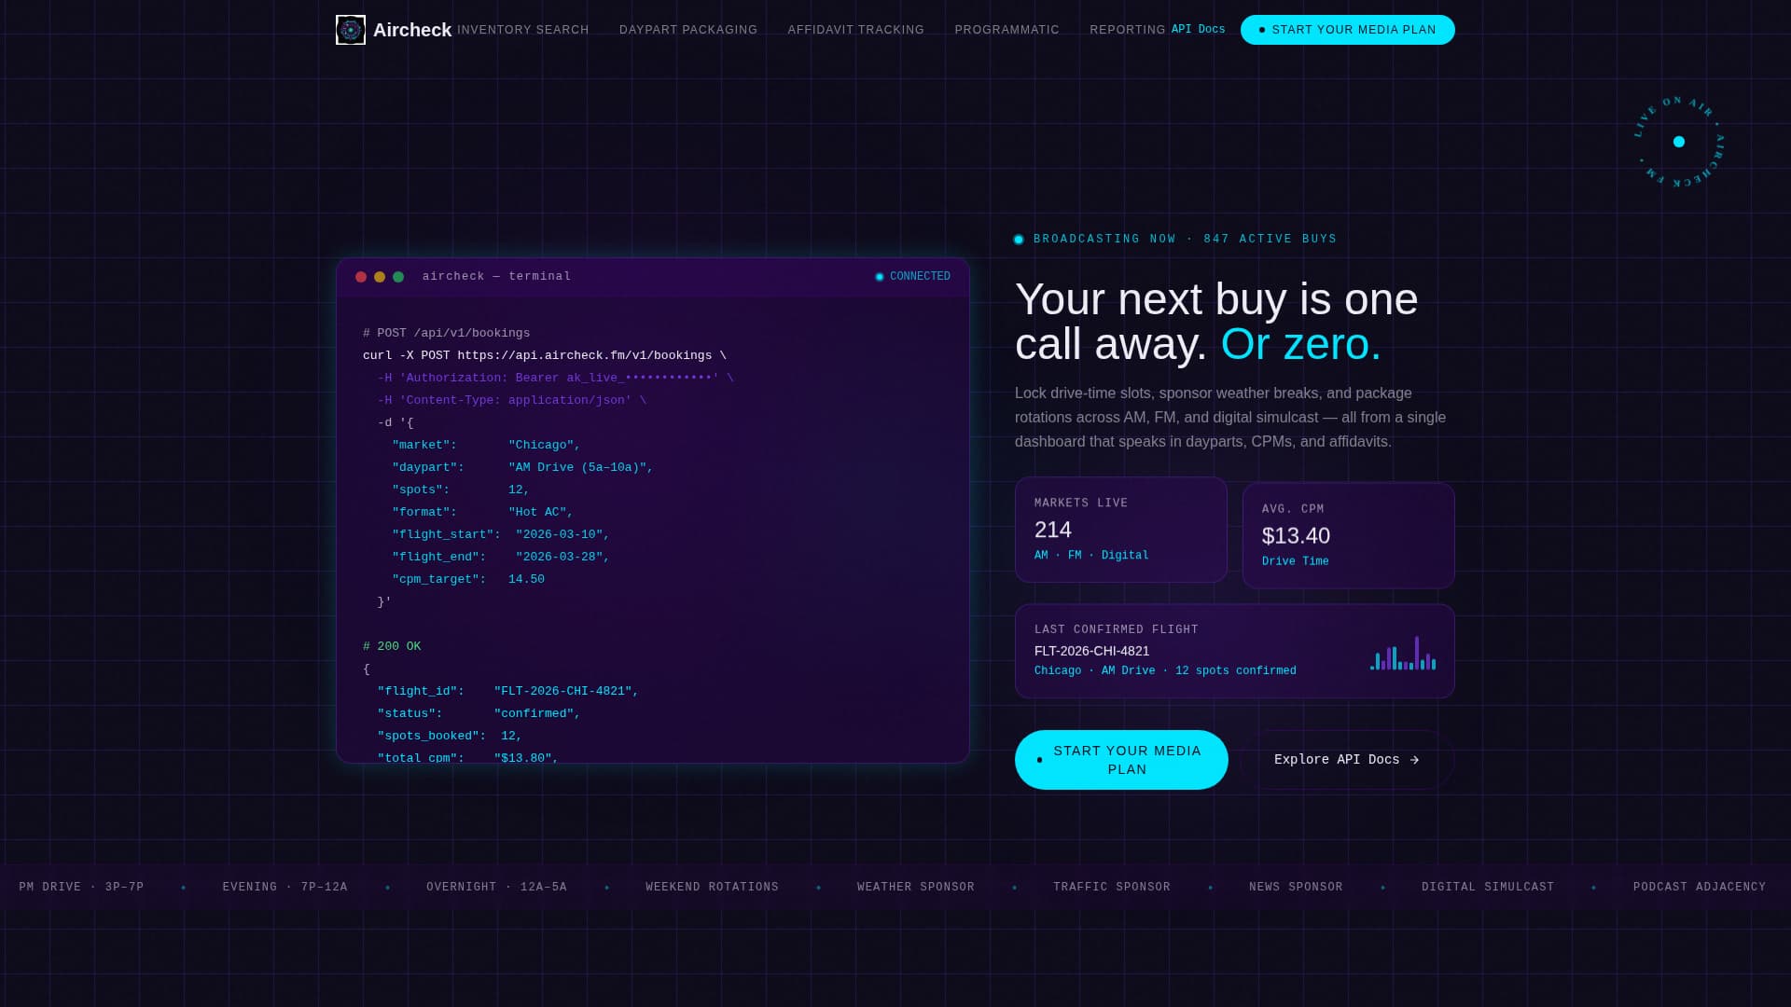Click 'Evening · 7P–12A' ticker item
Image resolution: width=1791 pixels, height=1007 pixels.
click(x=285, y=887)
